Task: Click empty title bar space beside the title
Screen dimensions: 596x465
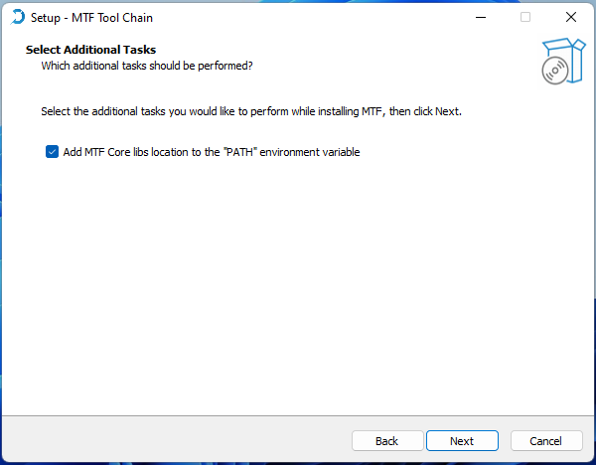Action: pos(298,18)
